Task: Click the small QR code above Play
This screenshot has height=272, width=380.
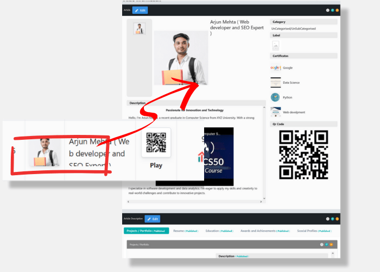Action: pyautogui.click(x=156, y=142)
